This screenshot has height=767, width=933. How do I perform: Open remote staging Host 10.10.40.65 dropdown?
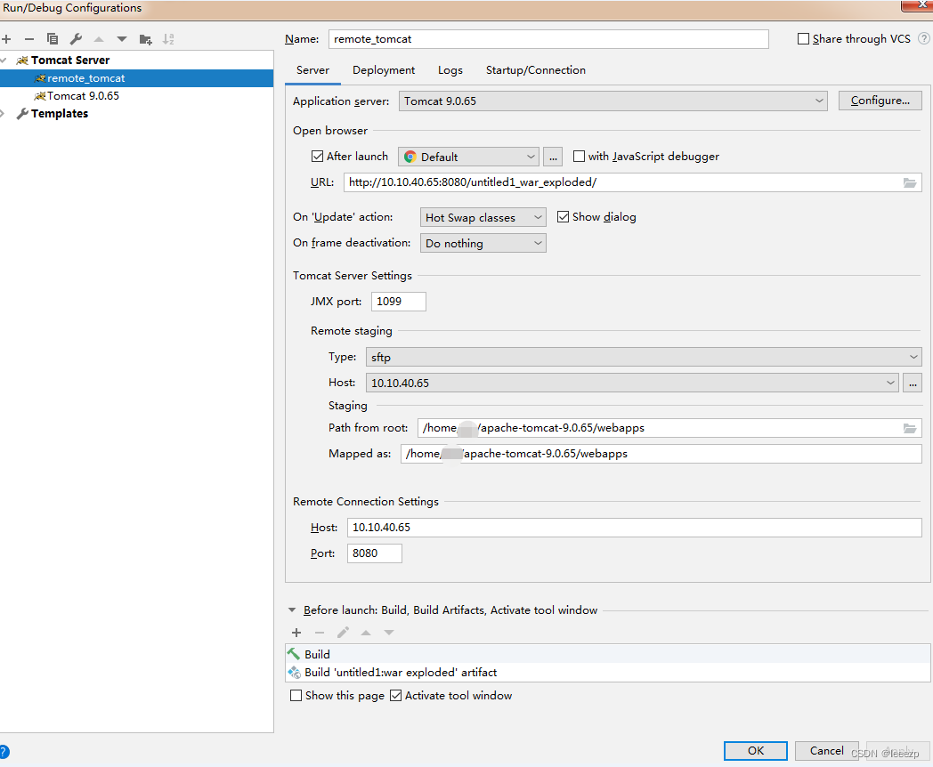tap(632, 383)
